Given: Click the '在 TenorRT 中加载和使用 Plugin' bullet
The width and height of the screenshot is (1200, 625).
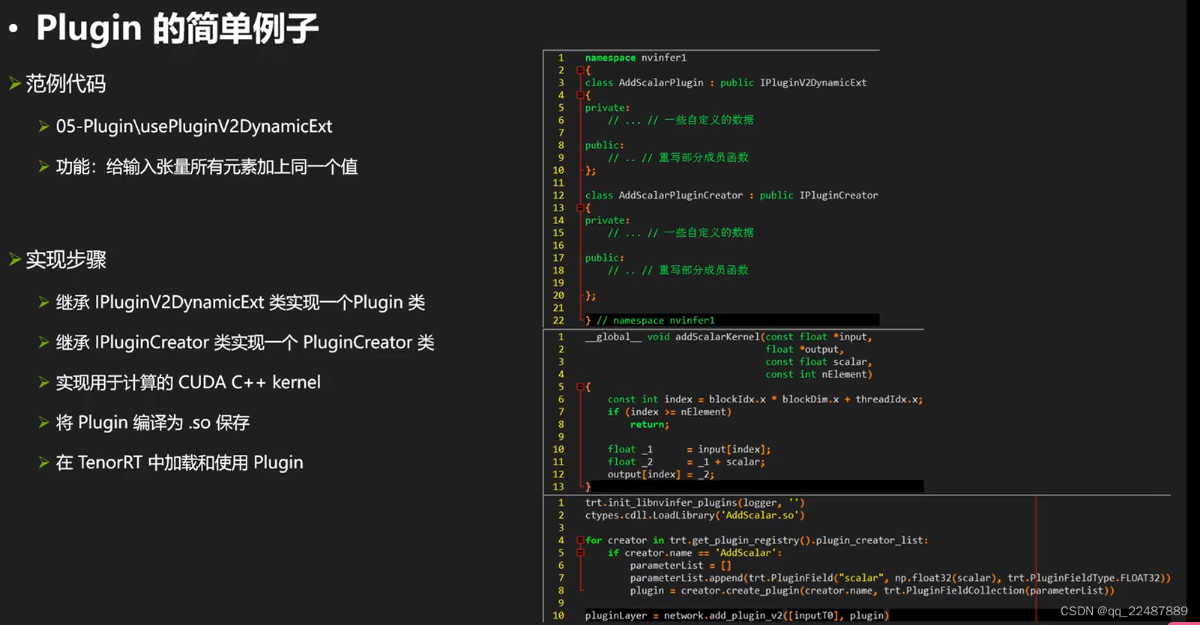Looking at the screenshot, I should click(180, 462).
